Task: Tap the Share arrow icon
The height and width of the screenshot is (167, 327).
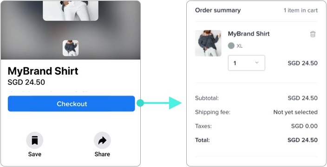Action: tap(102, 141)
